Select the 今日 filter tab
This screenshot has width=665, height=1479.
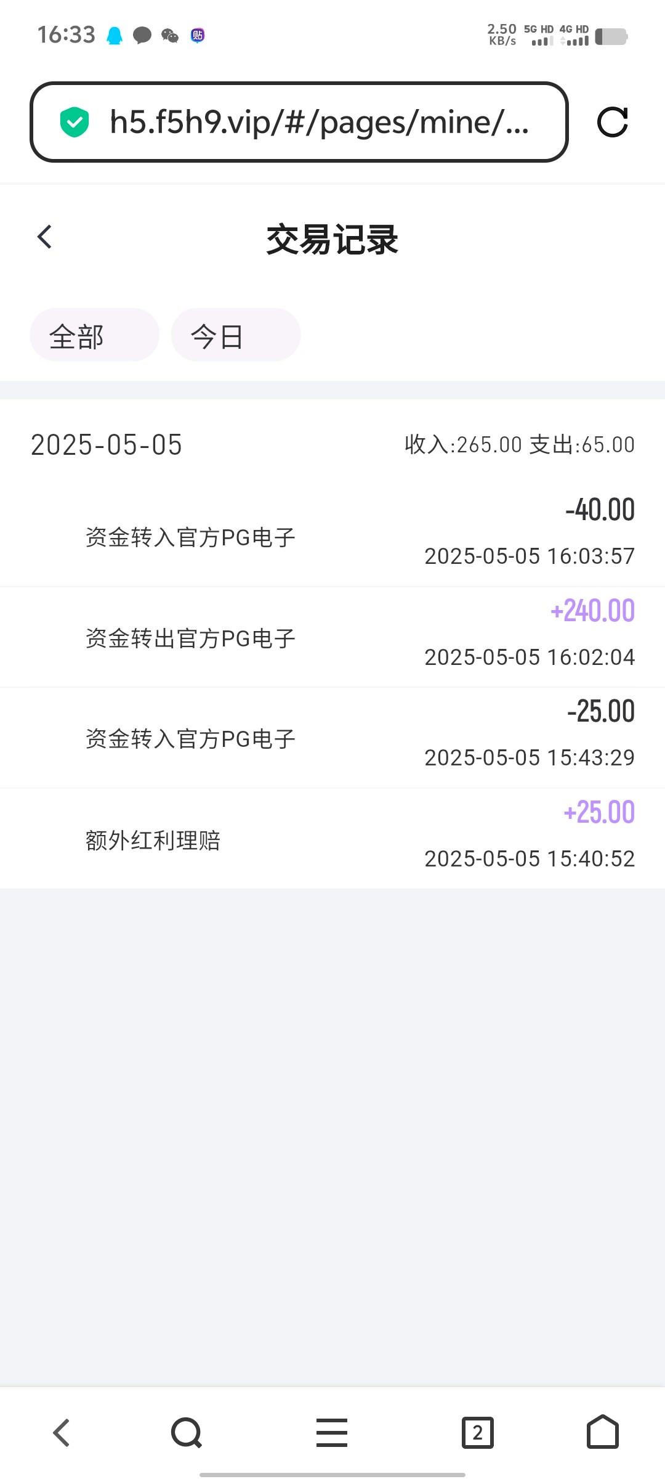coord(235,335)
